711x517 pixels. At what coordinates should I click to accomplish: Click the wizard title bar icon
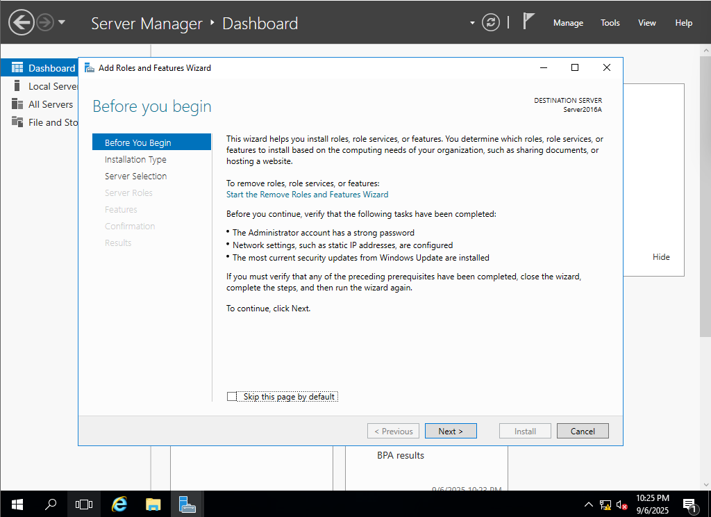(x=90, y=67)
